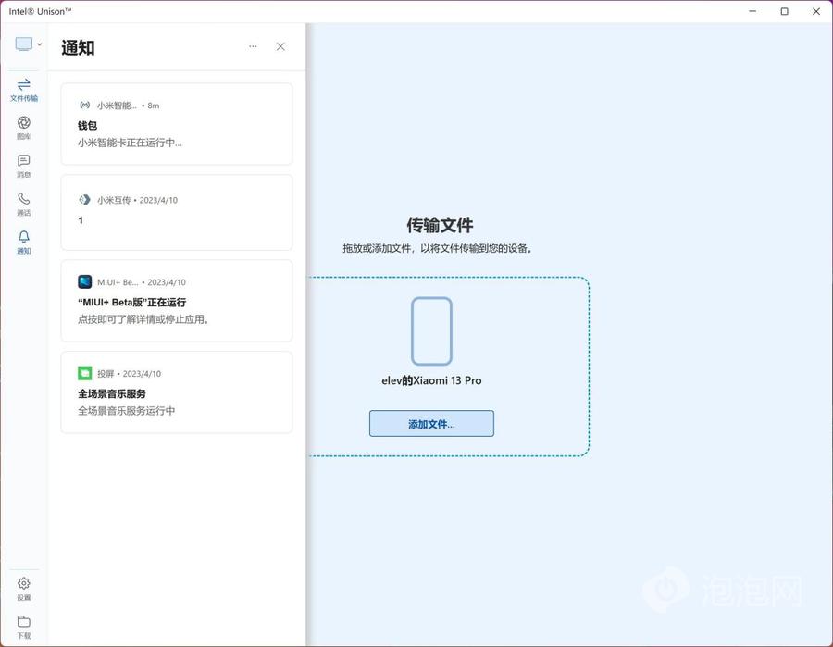Image resolution: width=833 pixels, height=647 pixels.
Task: Open the 图库 (Gallery) section
Action: (x=23, y=127)
